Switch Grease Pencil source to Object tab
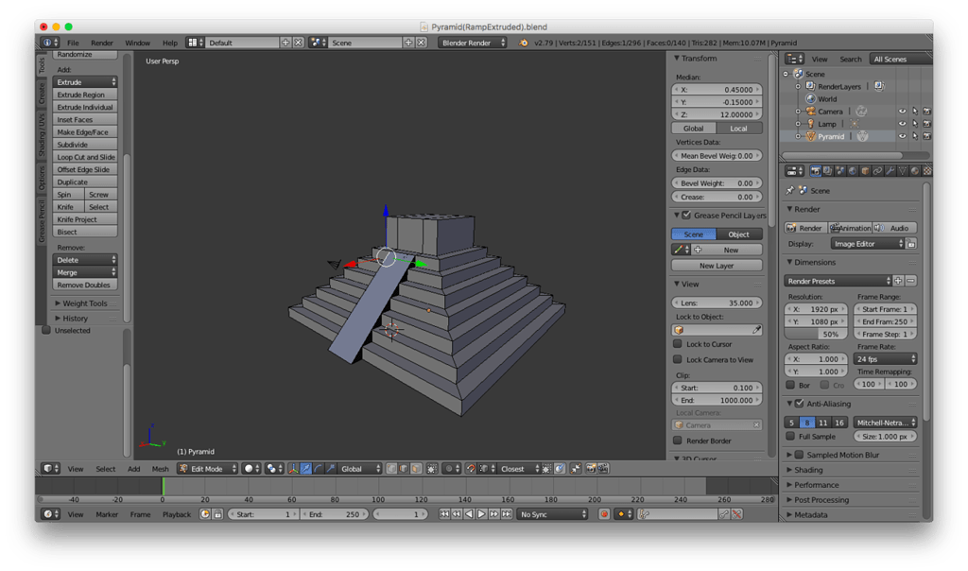The image size is (968, 571). 739,234
